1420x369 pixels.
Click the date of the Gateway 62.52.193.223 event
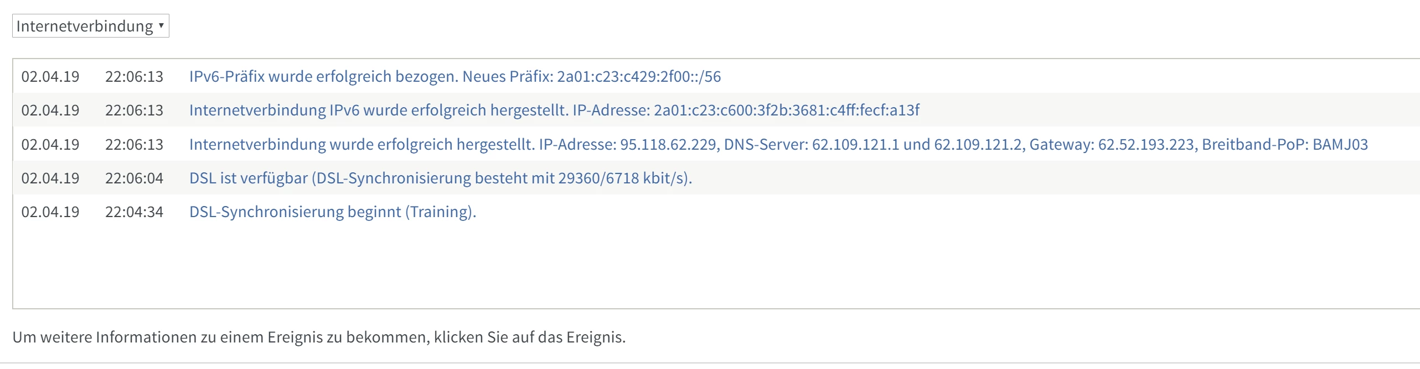[50, 144]
